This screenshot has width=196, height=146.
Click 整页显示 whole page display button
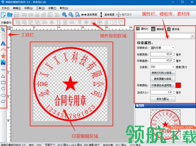coord(124,15)
